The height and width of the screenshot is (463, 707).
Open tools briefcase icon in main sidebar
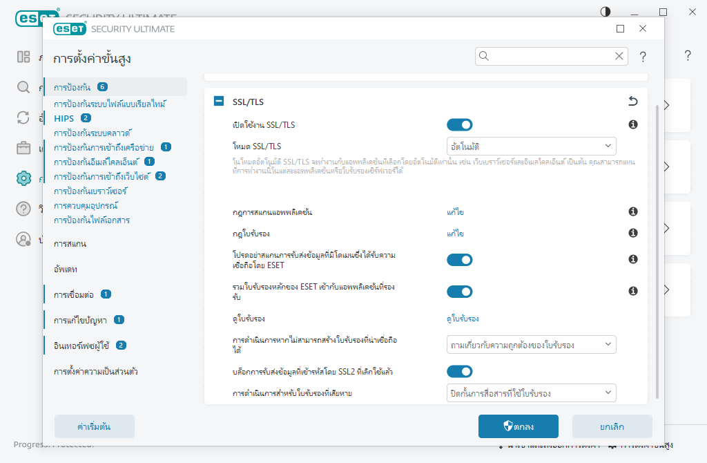point(23,148)
